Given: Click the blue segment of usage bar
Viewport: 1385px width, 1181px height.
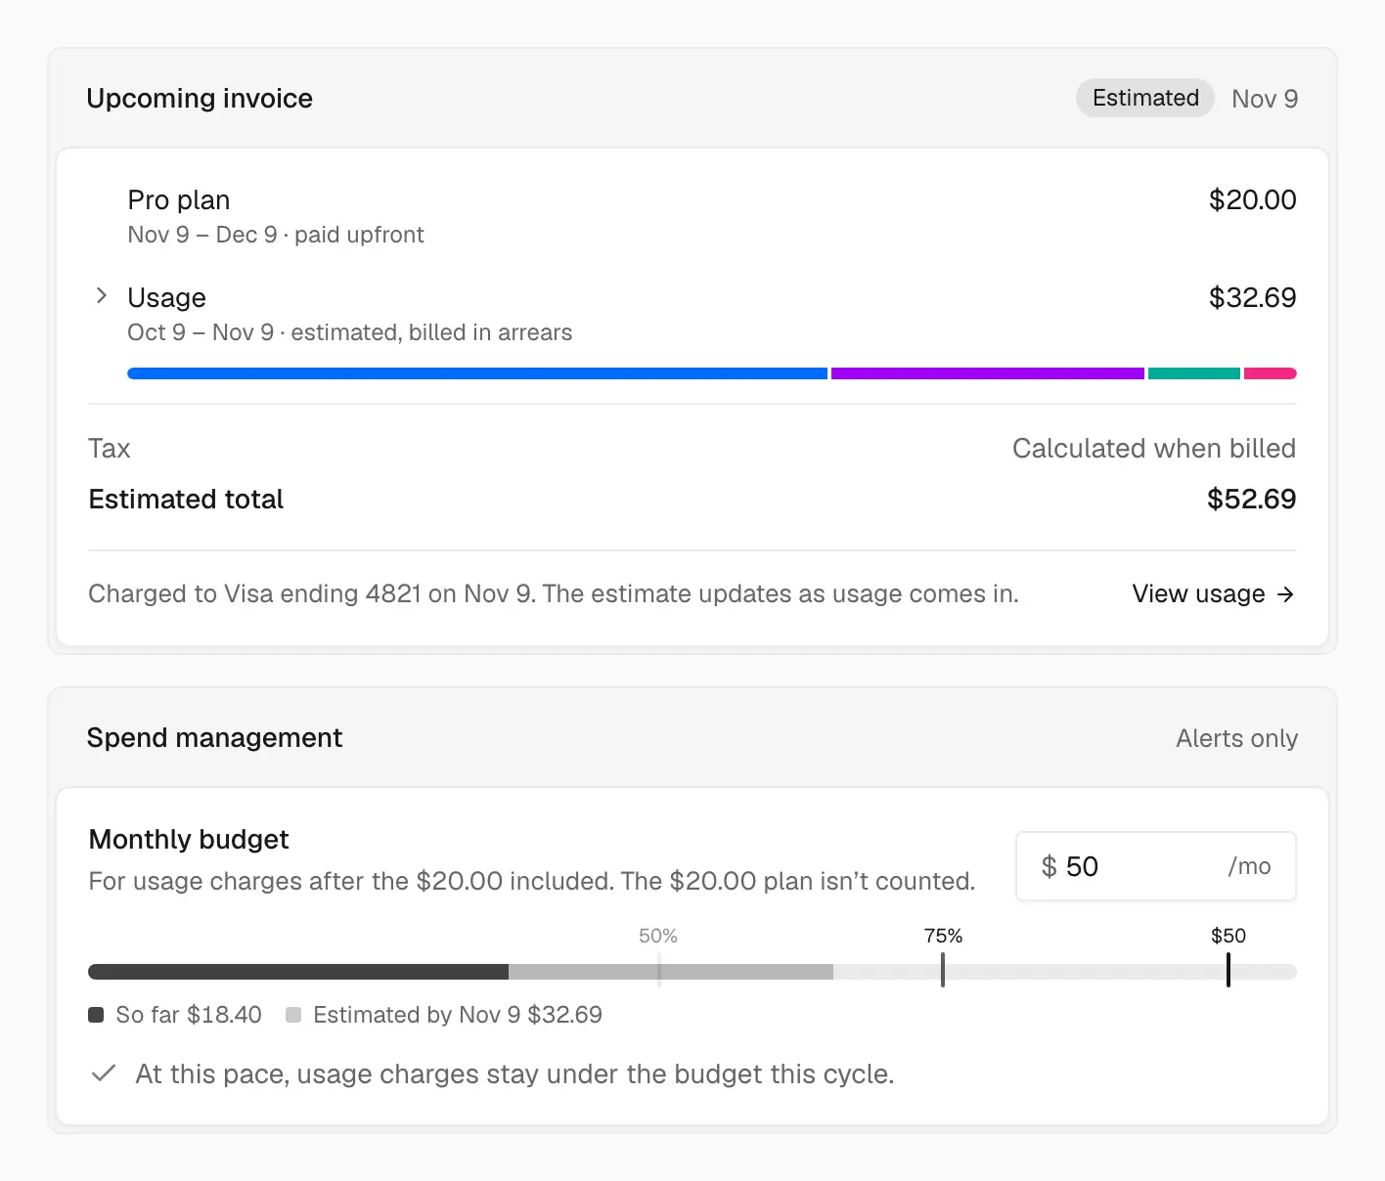Looking at the screenshot, I should (x=477, y=373).
